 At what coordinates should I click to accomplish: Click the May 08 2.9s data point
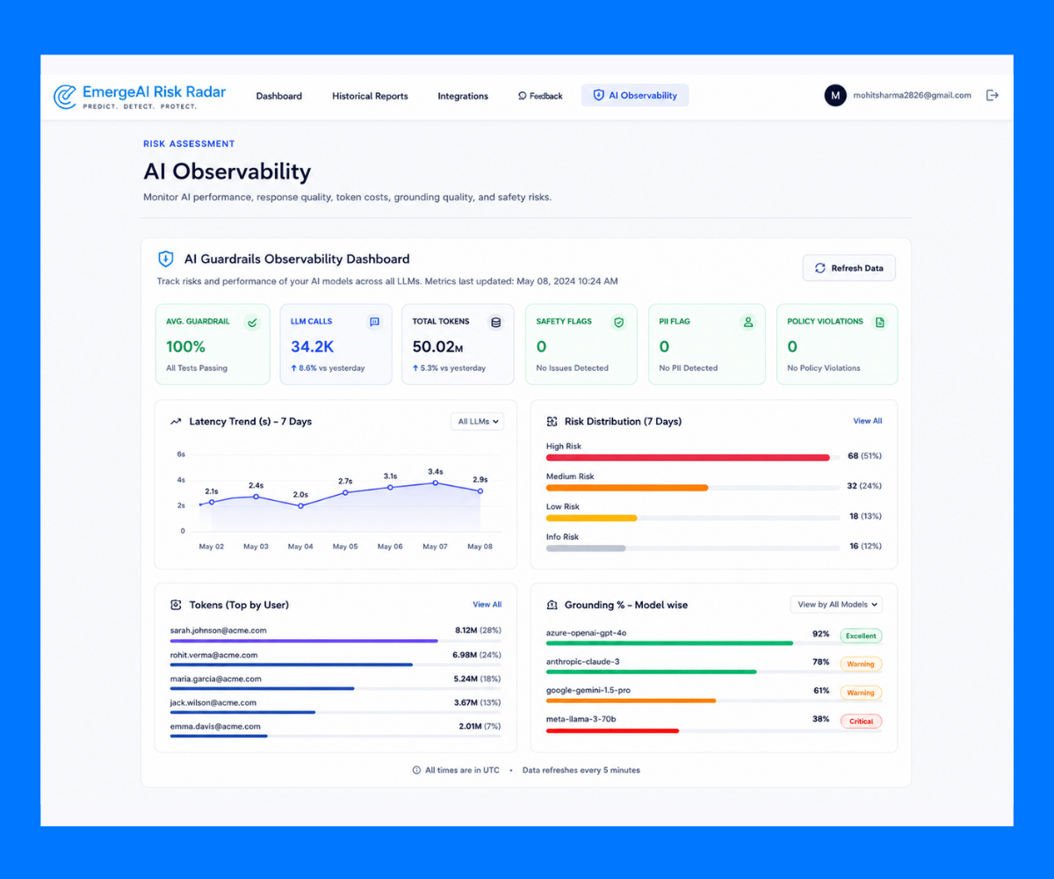[480, 490]
